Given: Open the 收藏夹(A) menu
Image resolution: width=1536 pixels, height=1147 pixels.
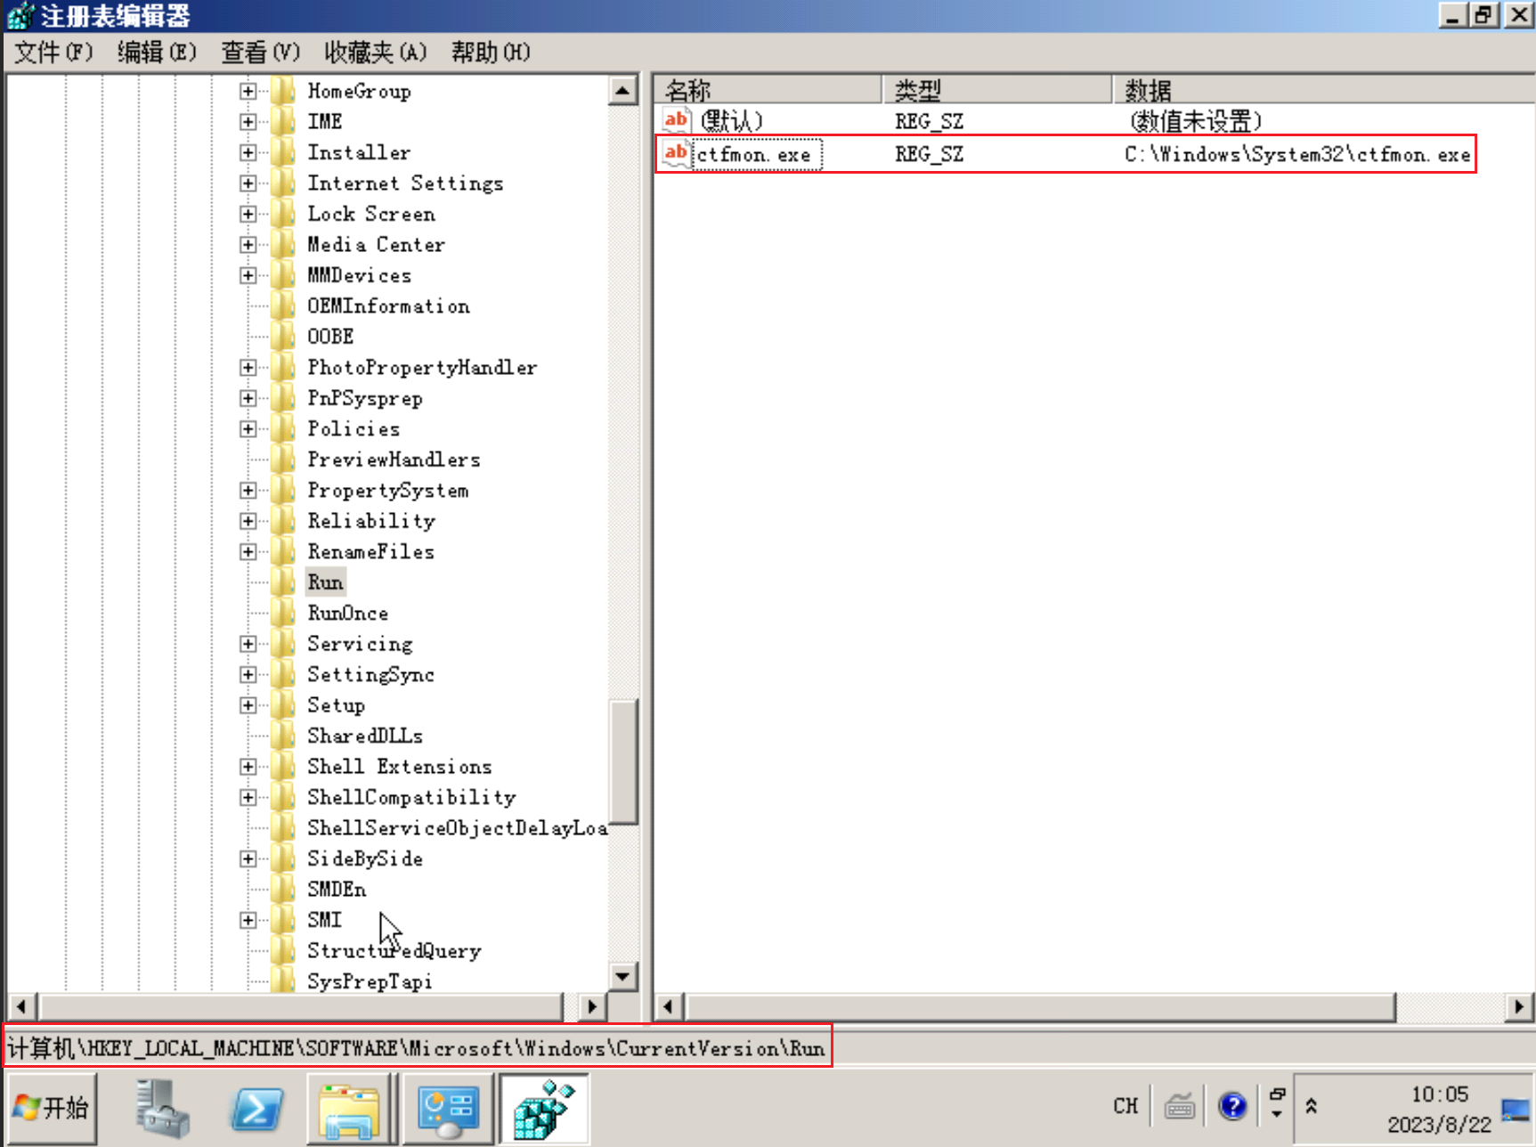Looking at the screenshot, I should pyautogui.click(x=374, y=53).
